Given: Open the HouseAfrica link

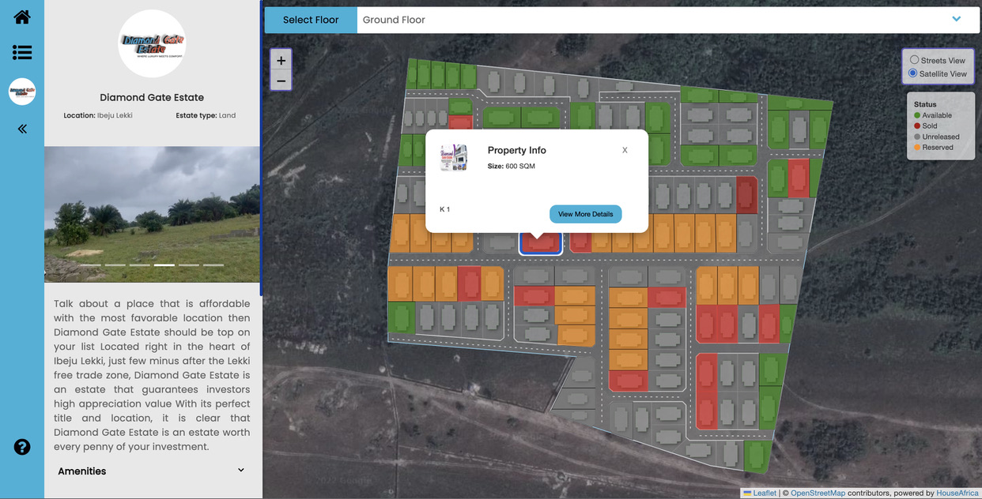Looking at the screenshot, I should click(957, 493).
